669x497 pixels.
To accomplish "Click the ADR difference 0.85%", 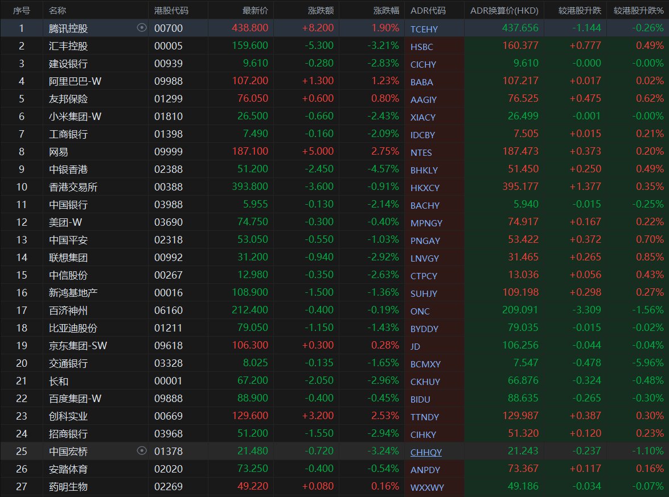I will pyautogui.click(x=650, y=257).
